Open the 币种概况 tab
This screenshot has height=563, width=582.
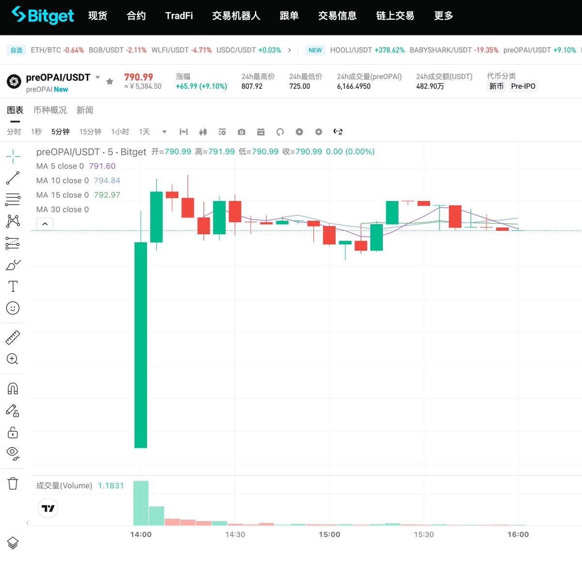point(50,110)
